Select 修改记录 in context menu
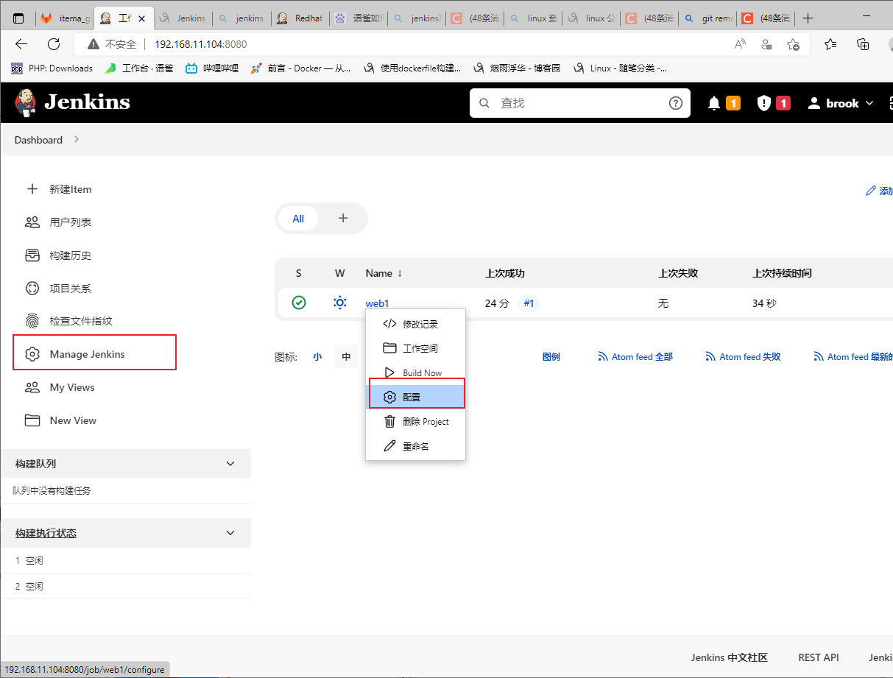Screen dimensions: 893x678 [x=416, y=324]
